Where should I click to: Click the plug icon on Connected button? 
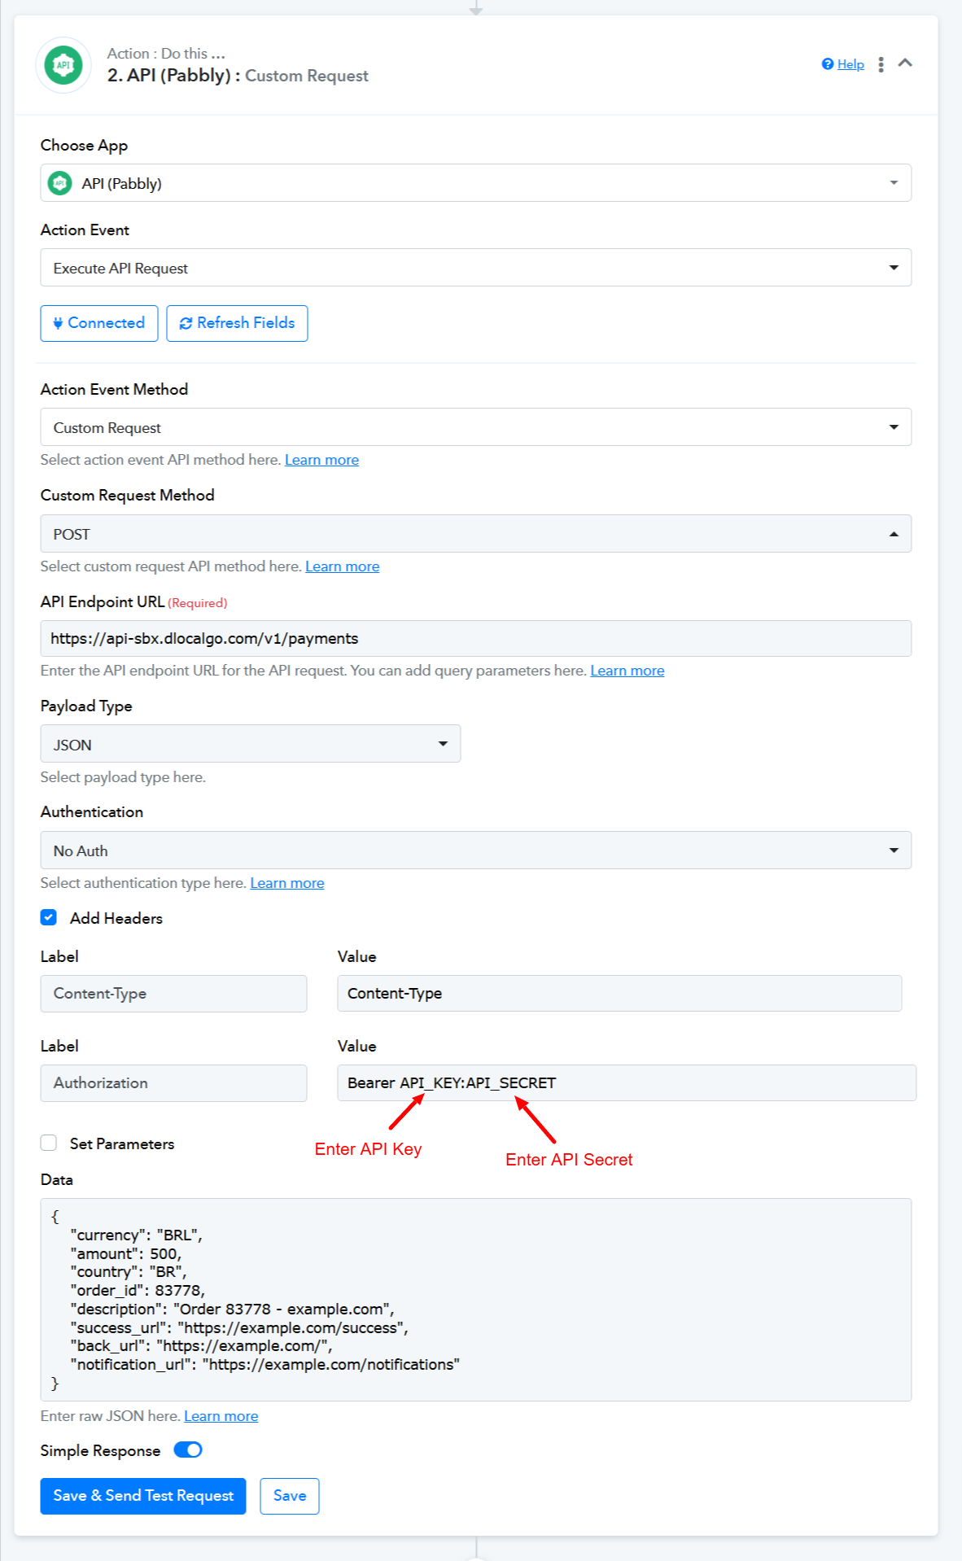tap(58, 323)
